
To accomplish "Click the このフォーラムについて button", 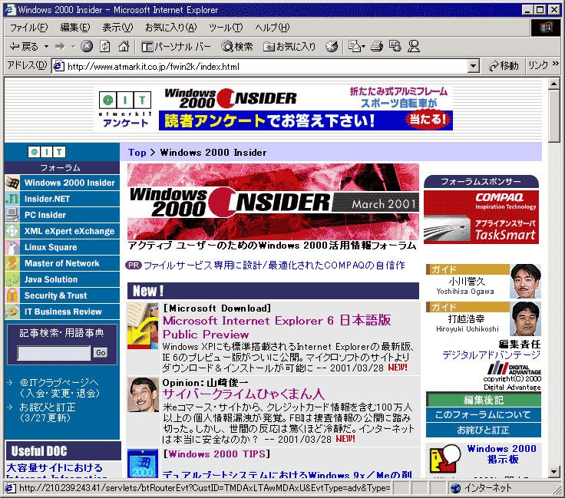I will (x=483, y=414).
